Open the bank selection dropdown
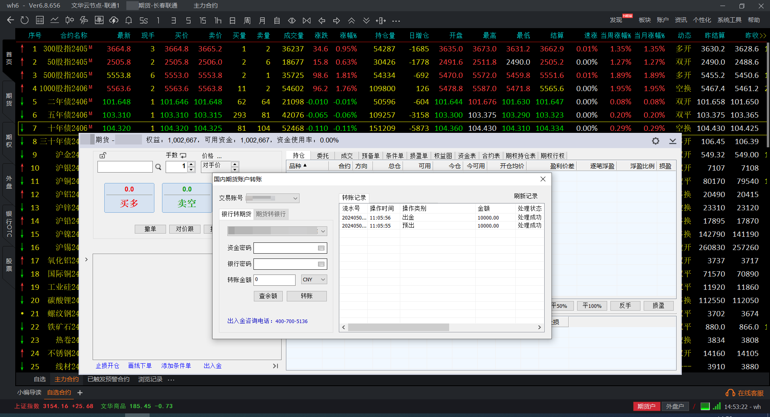 pos(323,231)
